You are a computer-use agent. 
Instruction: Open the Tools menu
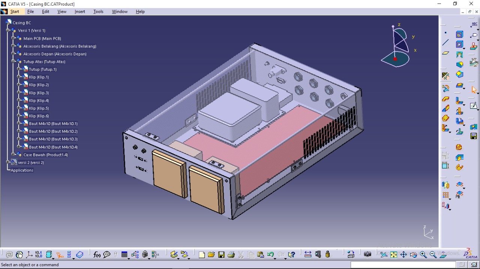98,12
